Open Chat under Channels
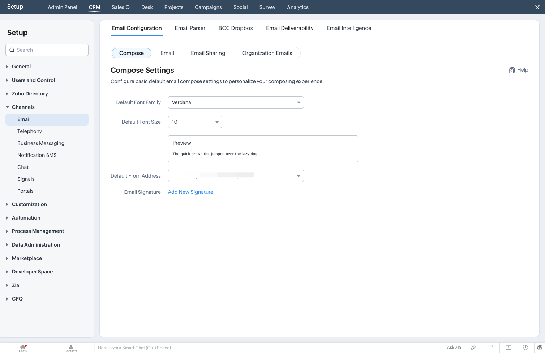This screenshot has width=545, height=353. pos(23,167)
